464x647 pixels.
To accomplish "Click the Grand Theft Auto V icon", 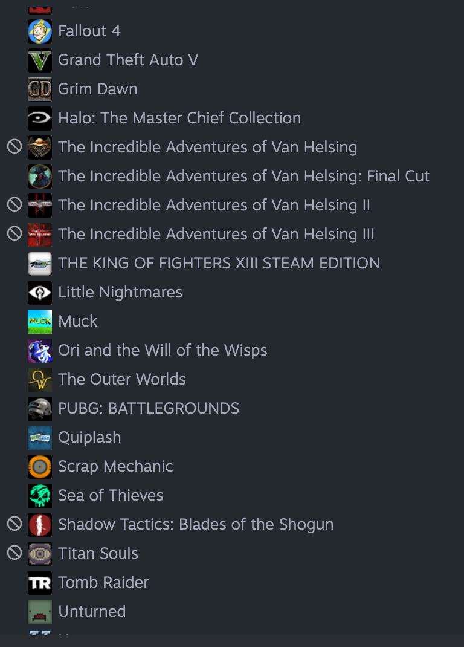I will pos(40,60).
